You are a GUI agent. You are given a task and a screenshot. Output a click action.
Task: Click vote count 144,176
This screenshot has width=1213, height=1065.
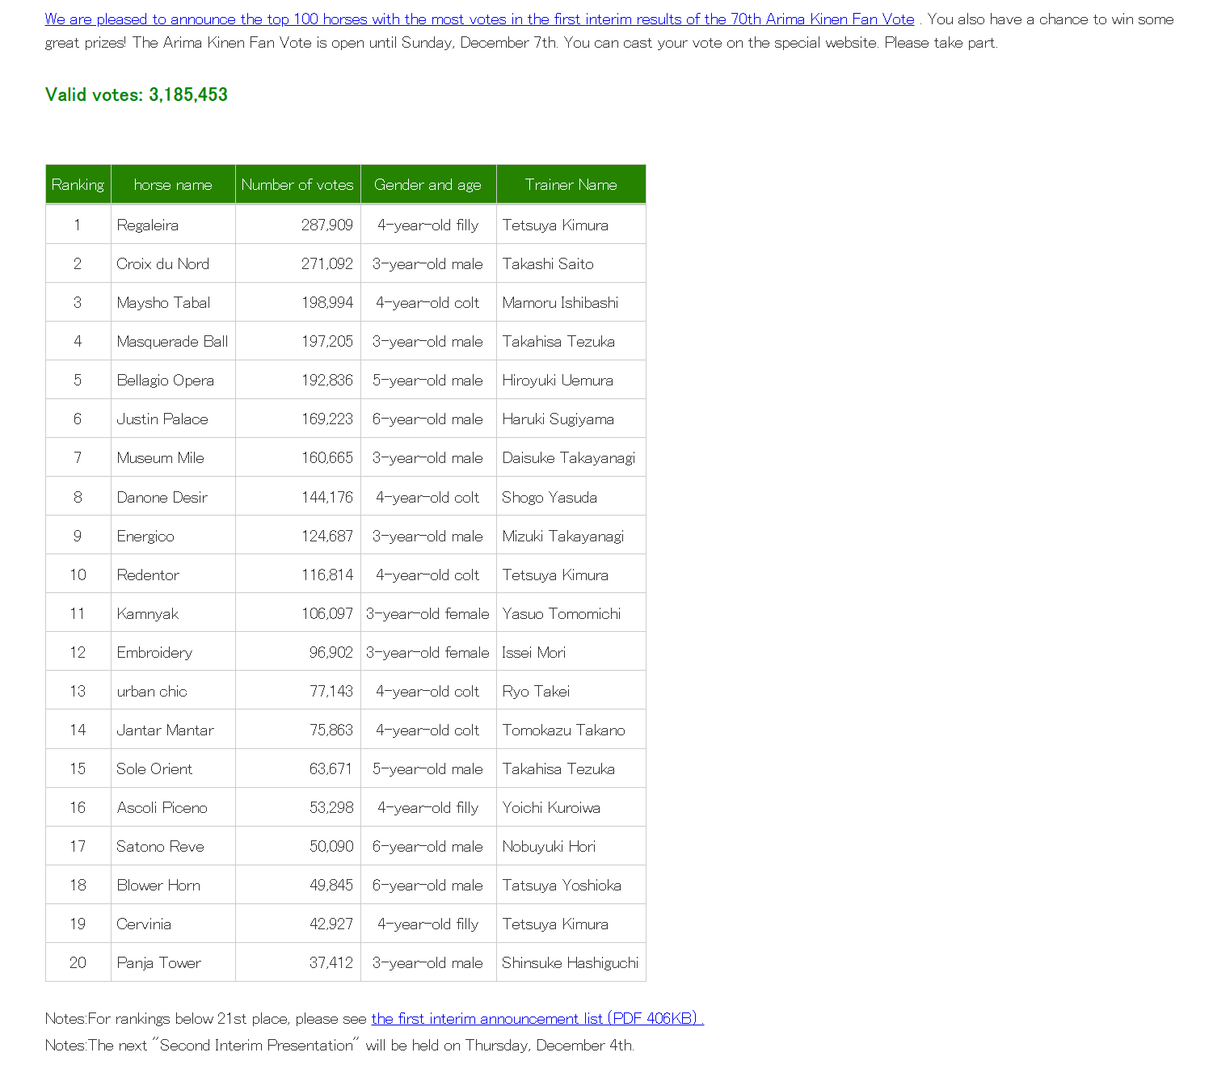click(x=327, y=497)
